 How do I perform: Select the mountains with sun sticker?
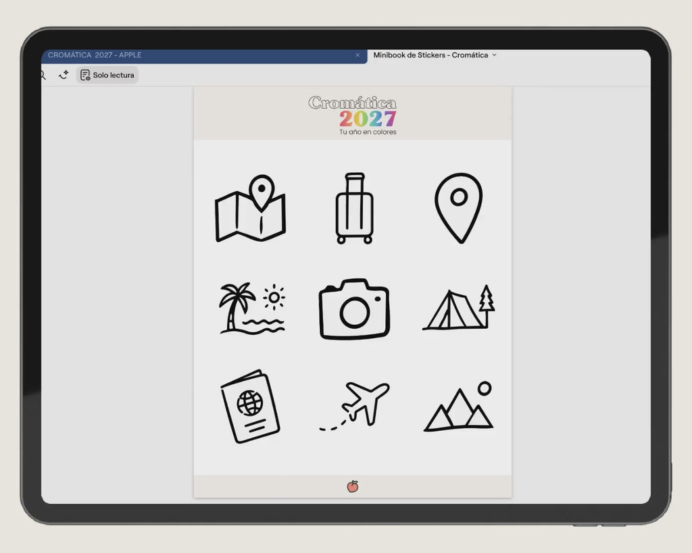pyautogui.click(x=459, y=406)
